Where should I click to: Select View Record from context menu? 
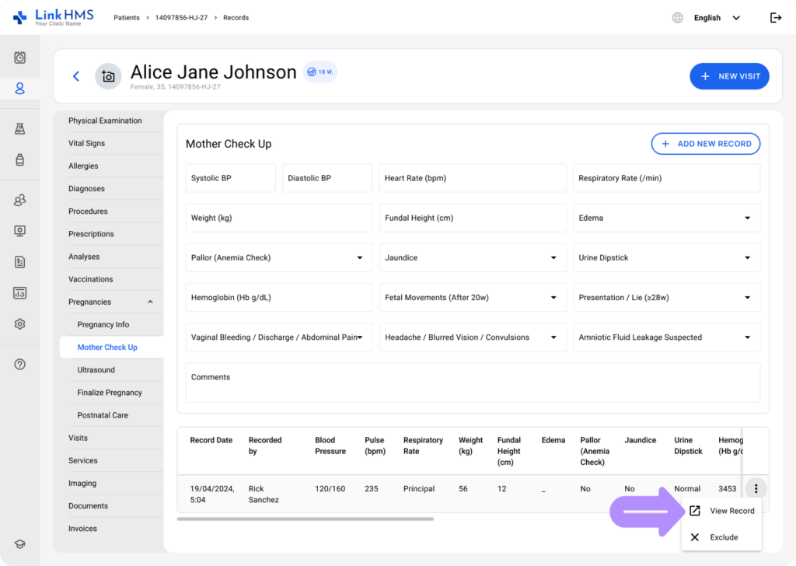722,511
